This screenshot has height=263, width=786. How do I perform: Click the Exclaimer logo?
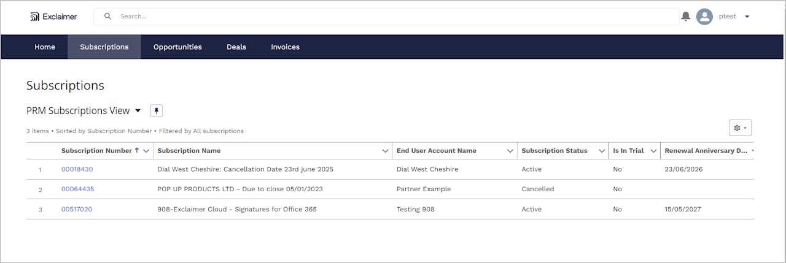(x=53, y=17)
